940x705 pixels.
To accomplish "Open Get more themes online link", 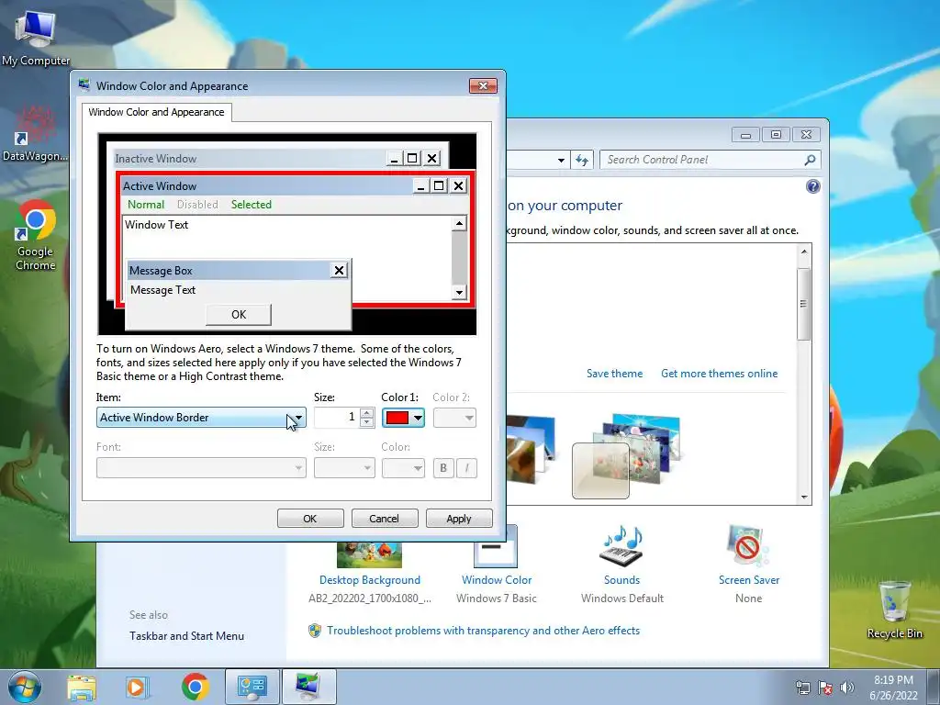I will coord(719,374).
